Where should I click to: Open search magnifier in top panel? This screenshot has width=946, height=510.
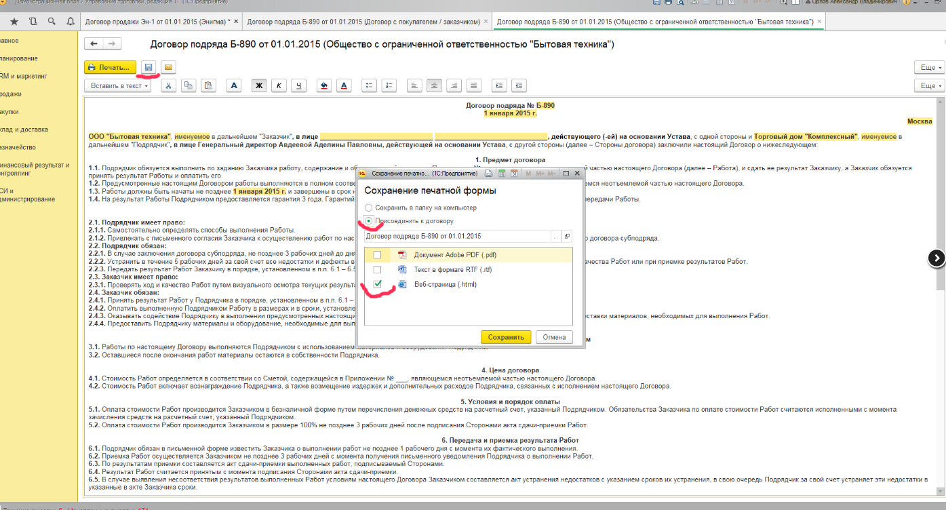(52, 22)
